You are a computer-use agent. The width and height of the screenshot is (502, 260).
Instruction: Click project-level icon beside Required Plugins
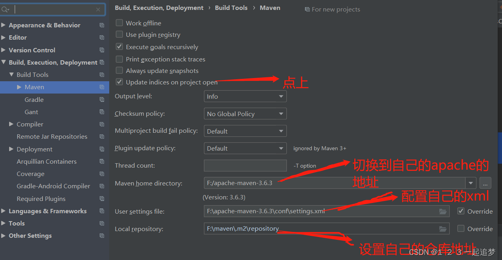click(102, 199)
